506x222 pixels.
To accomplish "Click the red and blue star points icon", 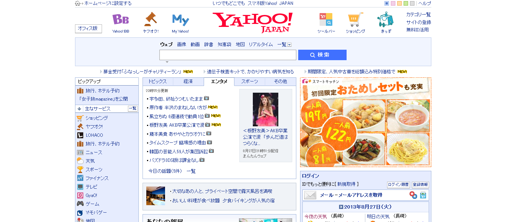I will click(413, 195).
